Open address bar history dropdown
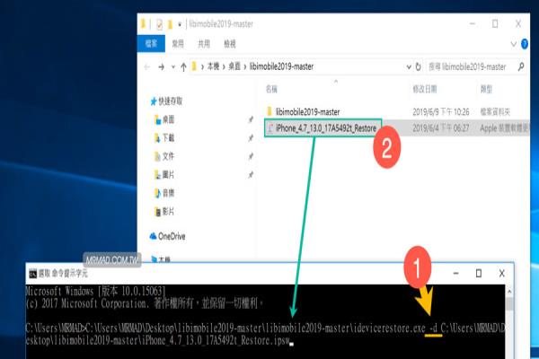 [409, 67]
